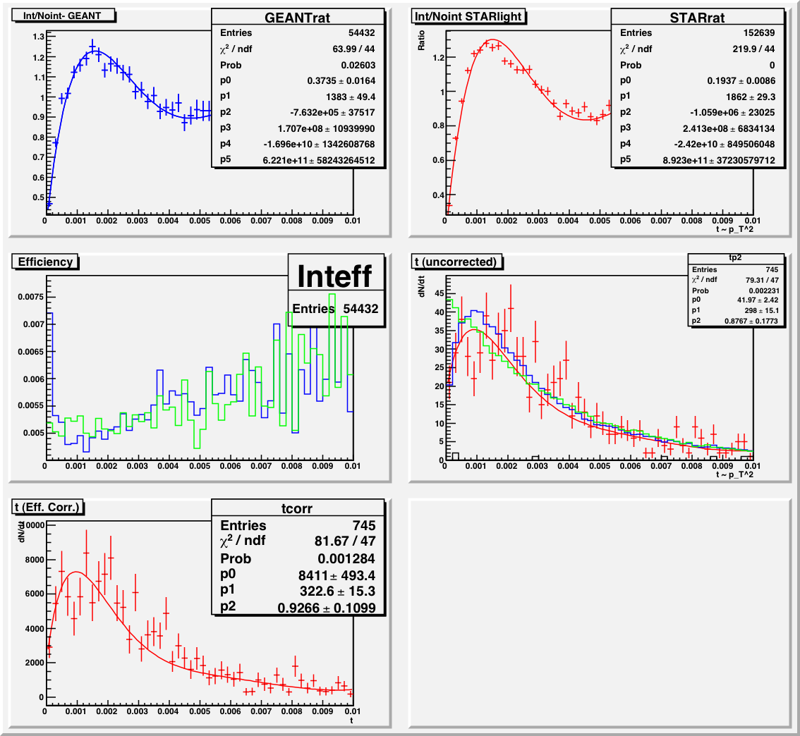Select the GEANTrat statistics box header
Screen dimensions: 800x736
pyautogui.click(x=298, y=18)
